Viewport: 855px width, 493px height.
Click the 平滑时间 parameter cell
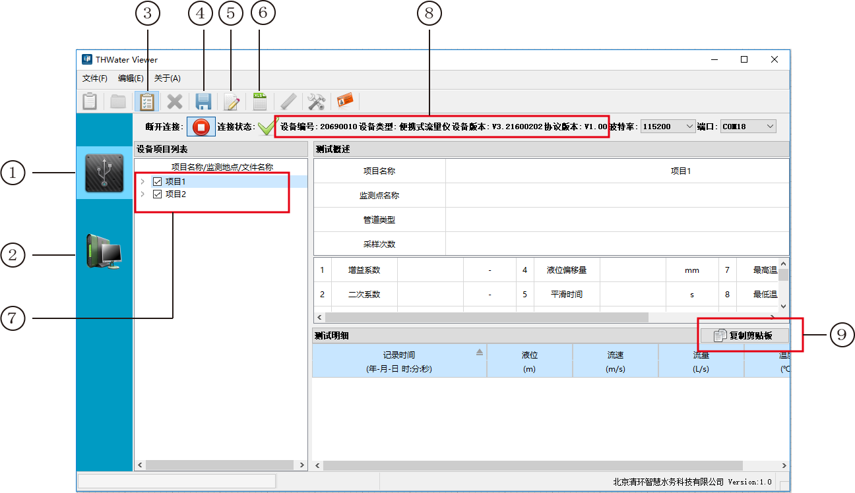coord(567,295)
